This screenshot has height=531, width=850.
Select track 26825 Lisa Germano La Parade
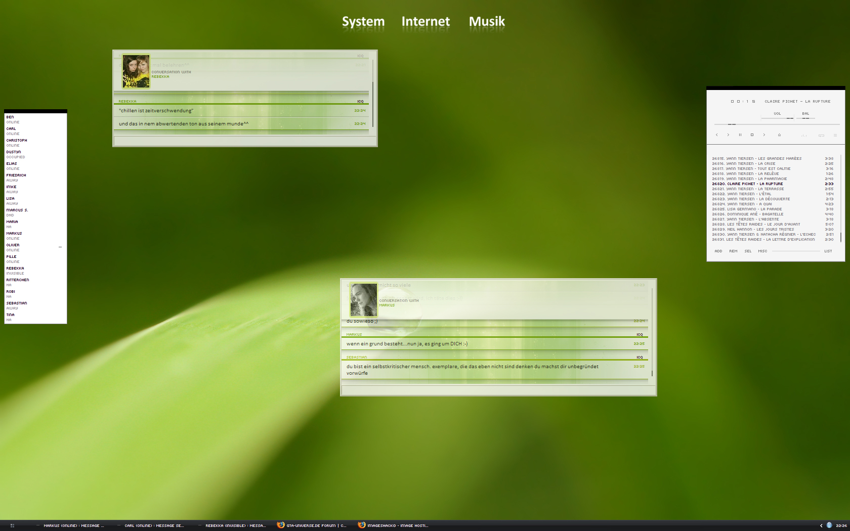[773, 209]
